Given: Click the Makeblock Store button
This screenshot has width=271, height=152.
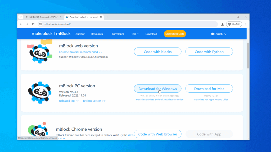Looking at the screenshot, I should 175,34.
